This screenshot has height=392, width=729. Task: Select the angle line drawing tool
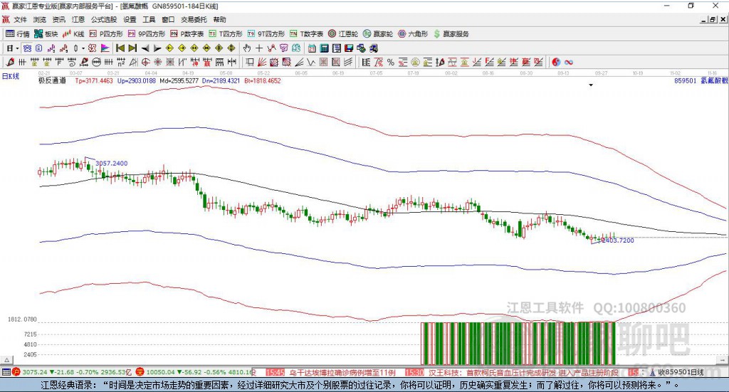coord(299,62)
